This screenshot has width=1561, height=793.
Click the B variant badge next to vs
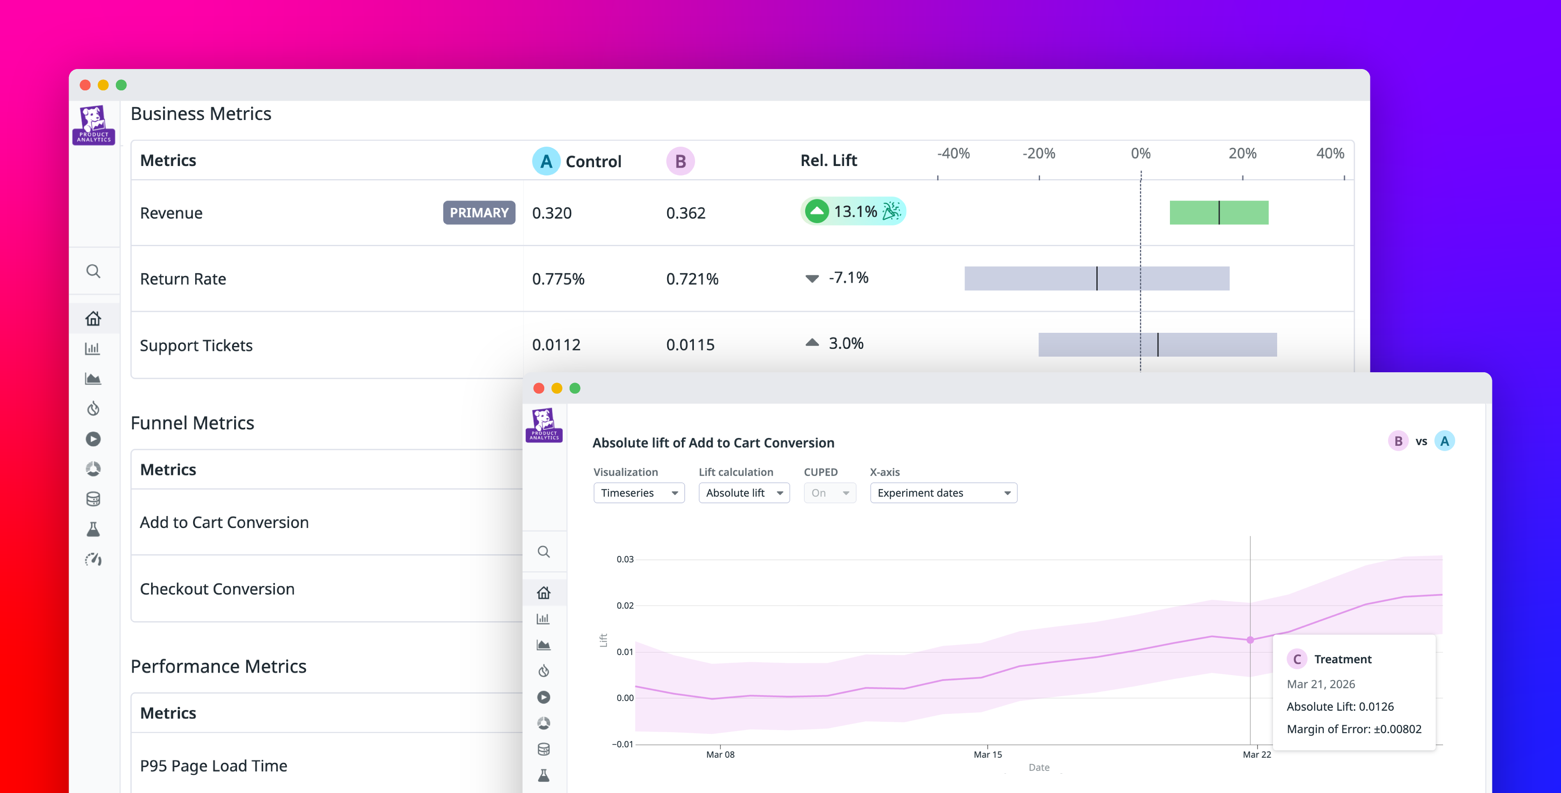click(1398, 441)
